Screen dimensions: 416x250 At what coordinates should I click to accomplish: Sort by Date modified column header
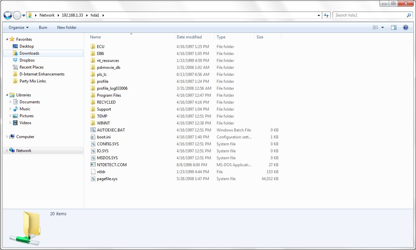(189, 37)
